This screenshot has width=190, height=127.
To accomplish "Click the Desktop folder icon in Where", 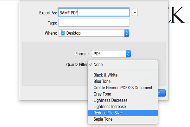I will [62, 33].
